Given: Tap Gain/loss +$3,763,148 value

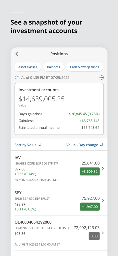Looking at the screenshot, I should tap(90, 121).
